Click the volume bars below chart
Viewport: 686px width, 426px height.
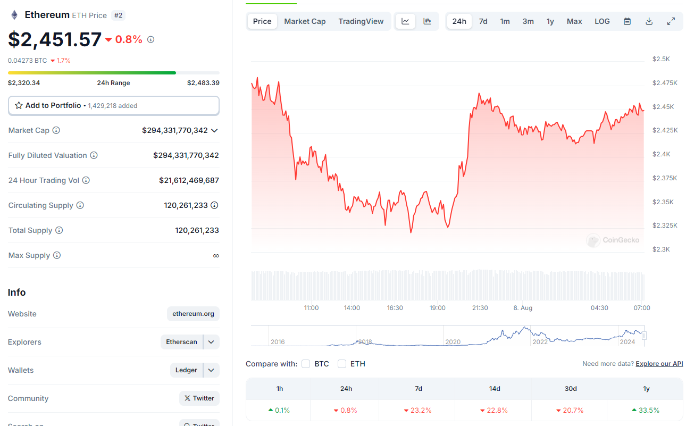click(447, 286)
